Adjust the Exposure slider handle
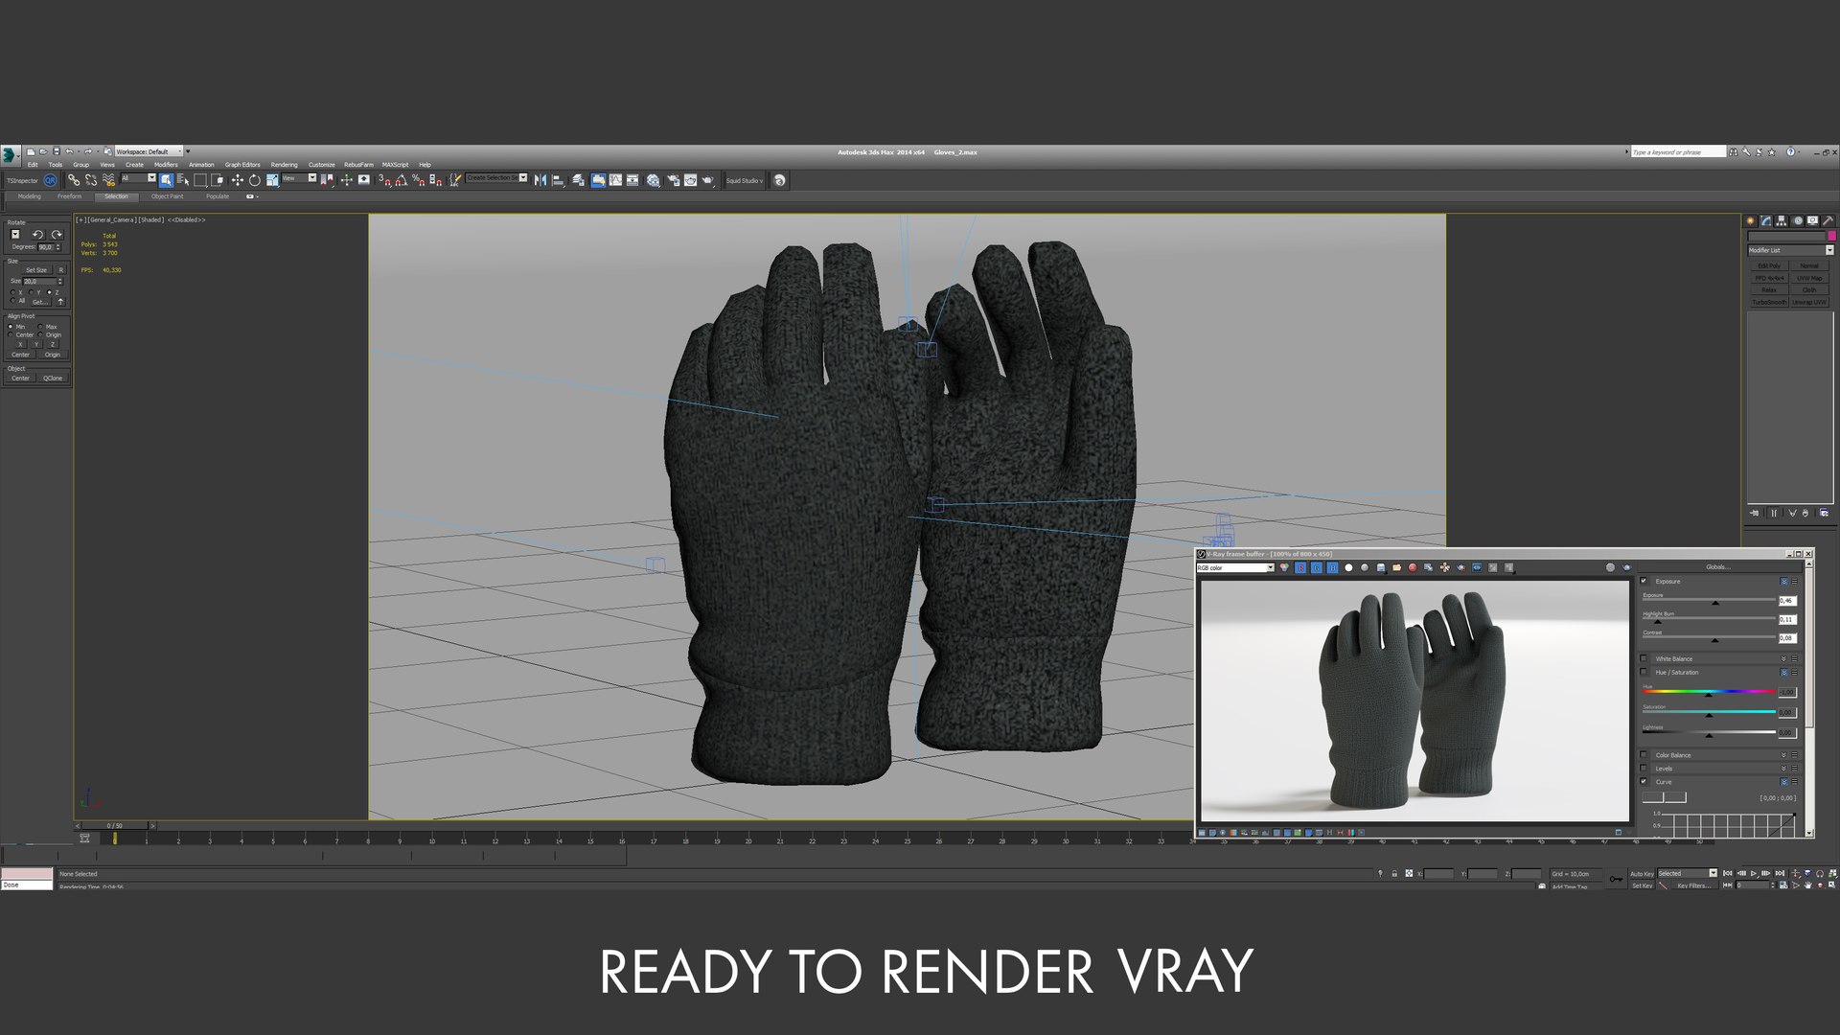The width and height of the screenshot is (1840, 1035). coord(1715,603)
